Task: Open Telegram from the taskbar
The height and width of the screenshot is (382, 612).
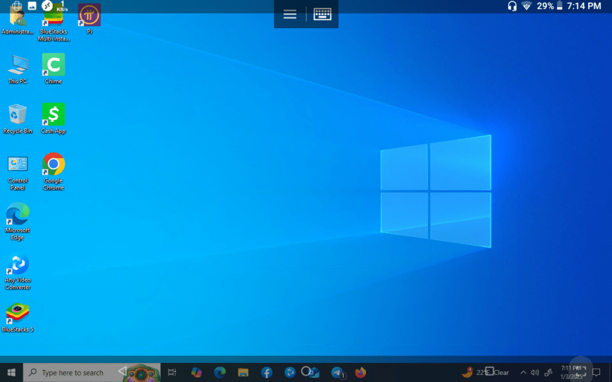Action: [338, 372]
